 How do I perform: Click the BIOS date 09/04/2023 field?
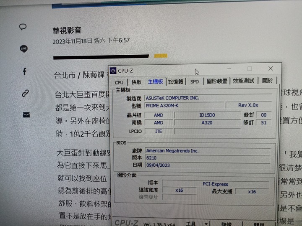click(208, 165)
